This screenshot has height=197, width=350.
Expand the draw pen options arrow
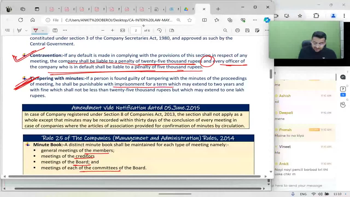point(43,30)
